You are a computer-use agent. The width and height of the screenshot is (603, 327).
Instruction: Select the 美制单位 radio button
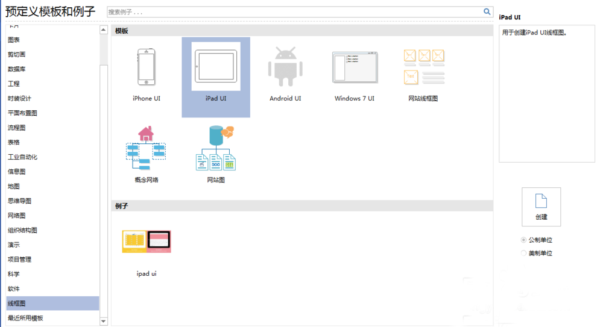[x=523, y=253]
